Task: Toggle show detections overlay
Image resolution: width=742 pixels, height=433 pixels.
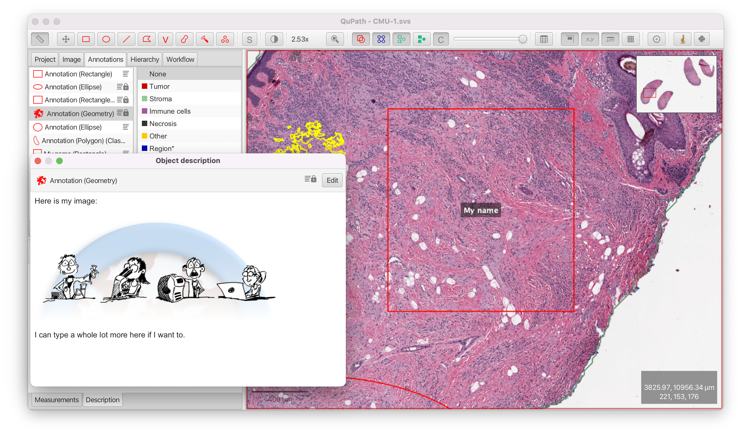Action: [401, 39]
